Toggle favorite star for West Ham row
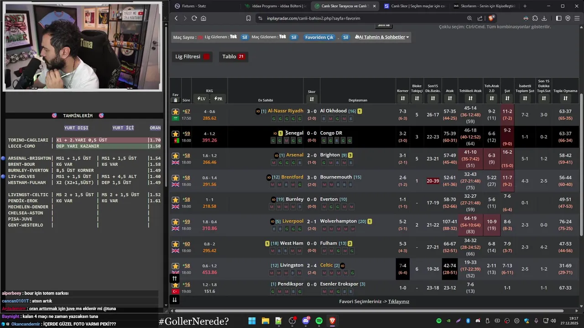Image resolution: width=584 pixels, height=328 pixels. pos(175,244)
